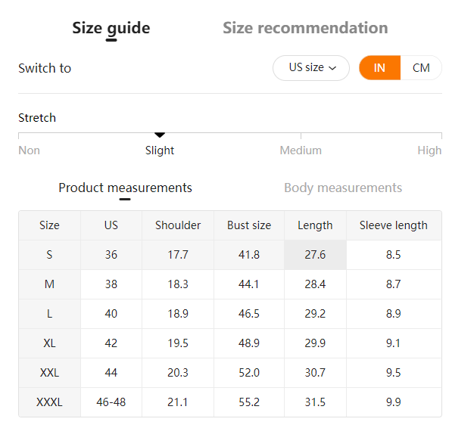The width and height of the screenshot is (449, 425).
Task: Click the Medium stretch label
Action: pyautogui.click(x=301, y=150)
